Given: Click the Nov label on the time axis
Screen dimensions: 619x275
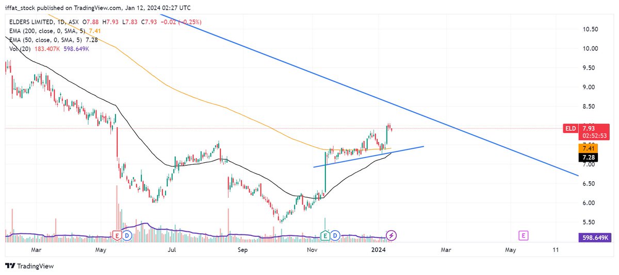Looking at the screenshot, I should click(312, 250).
